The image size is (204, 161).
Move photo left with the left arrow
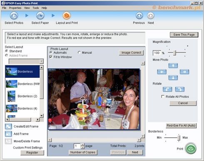pos(162,72)
